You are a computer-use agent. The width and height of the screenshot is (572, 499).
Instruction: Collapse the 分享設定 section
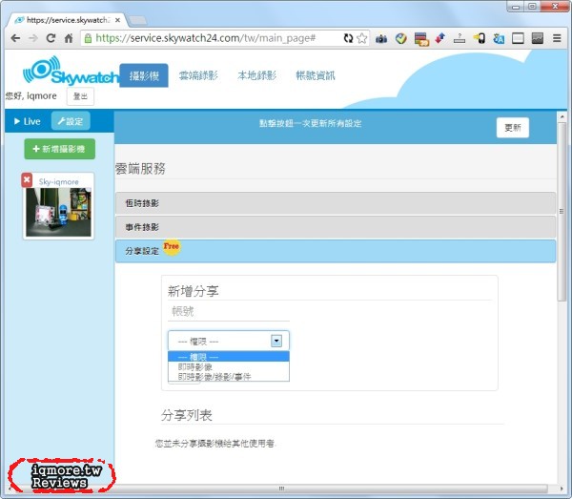(336, 251)
